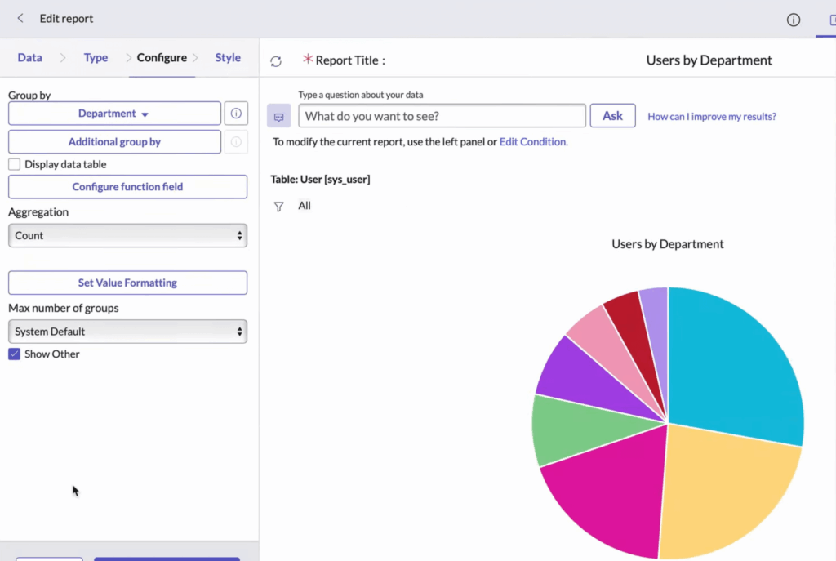
Task: Click the Data tab
Action: pos(30,58)
